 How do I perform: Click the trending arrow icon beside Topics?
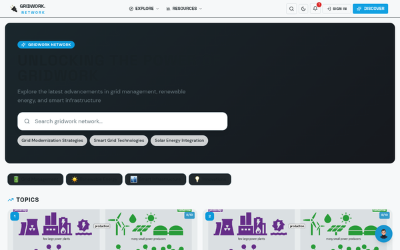(x=11, y=200)
